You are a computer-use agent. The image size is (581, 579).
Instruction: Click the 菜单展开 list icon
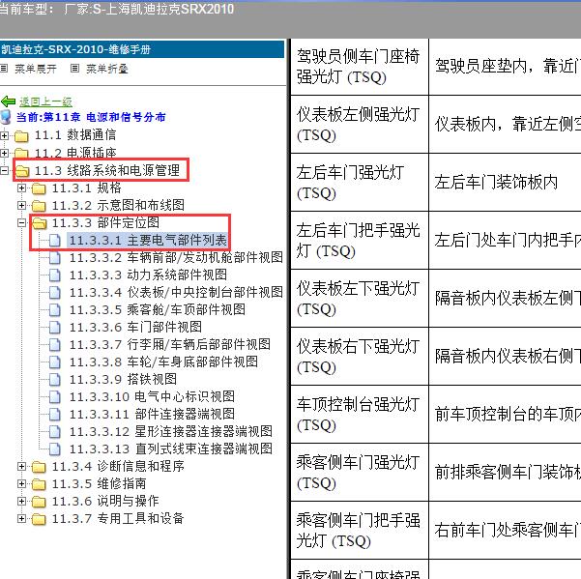(4, 69)
